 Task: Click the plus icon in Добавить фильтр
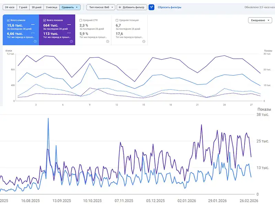click(x=119, y=7)
